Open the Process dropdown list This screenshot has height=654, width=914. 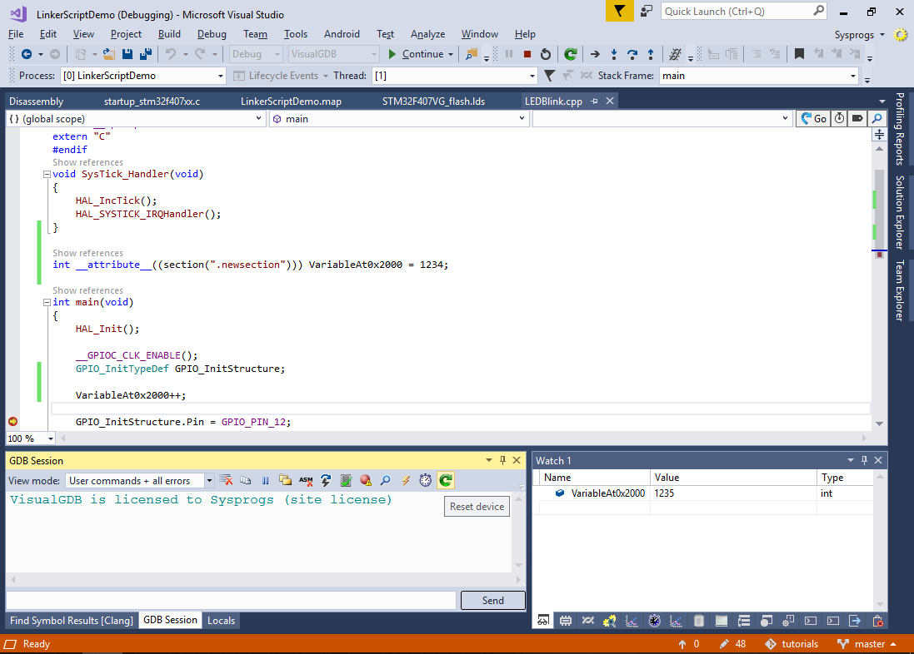pos(220,76)
